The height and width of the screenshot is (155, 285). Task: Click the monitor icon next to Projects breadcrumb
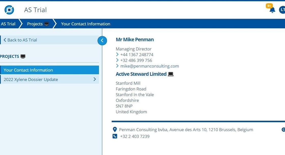point(47,24)
